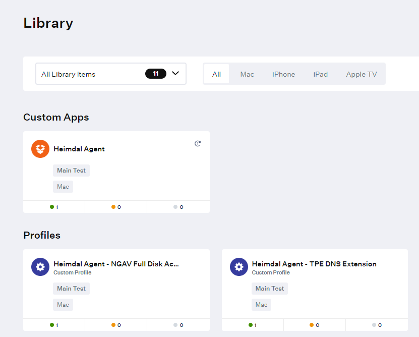Select the Apple TV filter tab
419x337 pixels.
[362, 74]
